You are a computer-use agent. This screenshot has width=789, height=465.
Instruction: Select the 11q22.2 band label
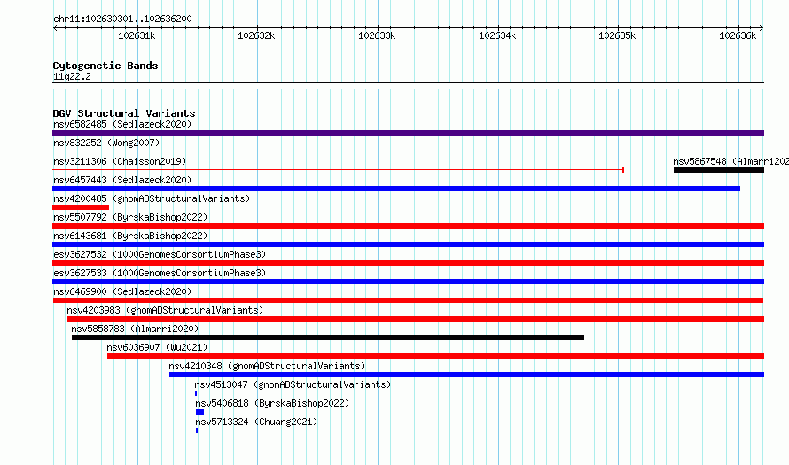tap(72, 76)
